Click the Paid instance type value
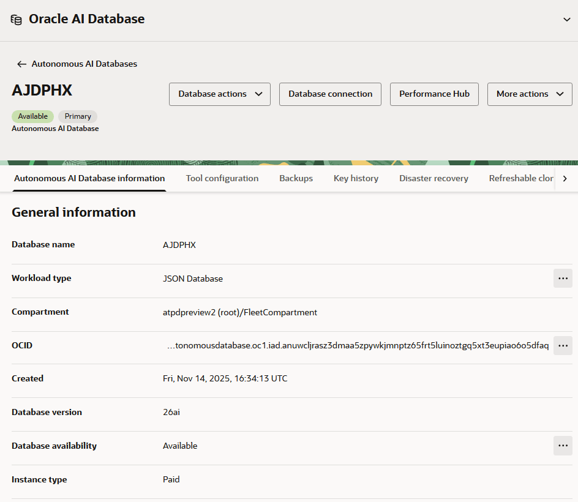Screen dimensions: 578x502 171,479
